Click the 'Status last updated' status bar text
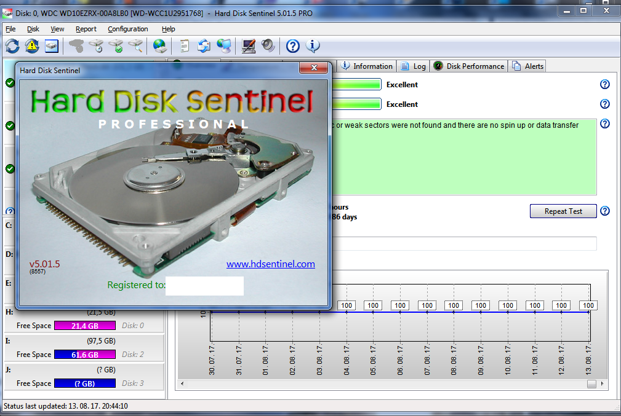 point(66,406)
